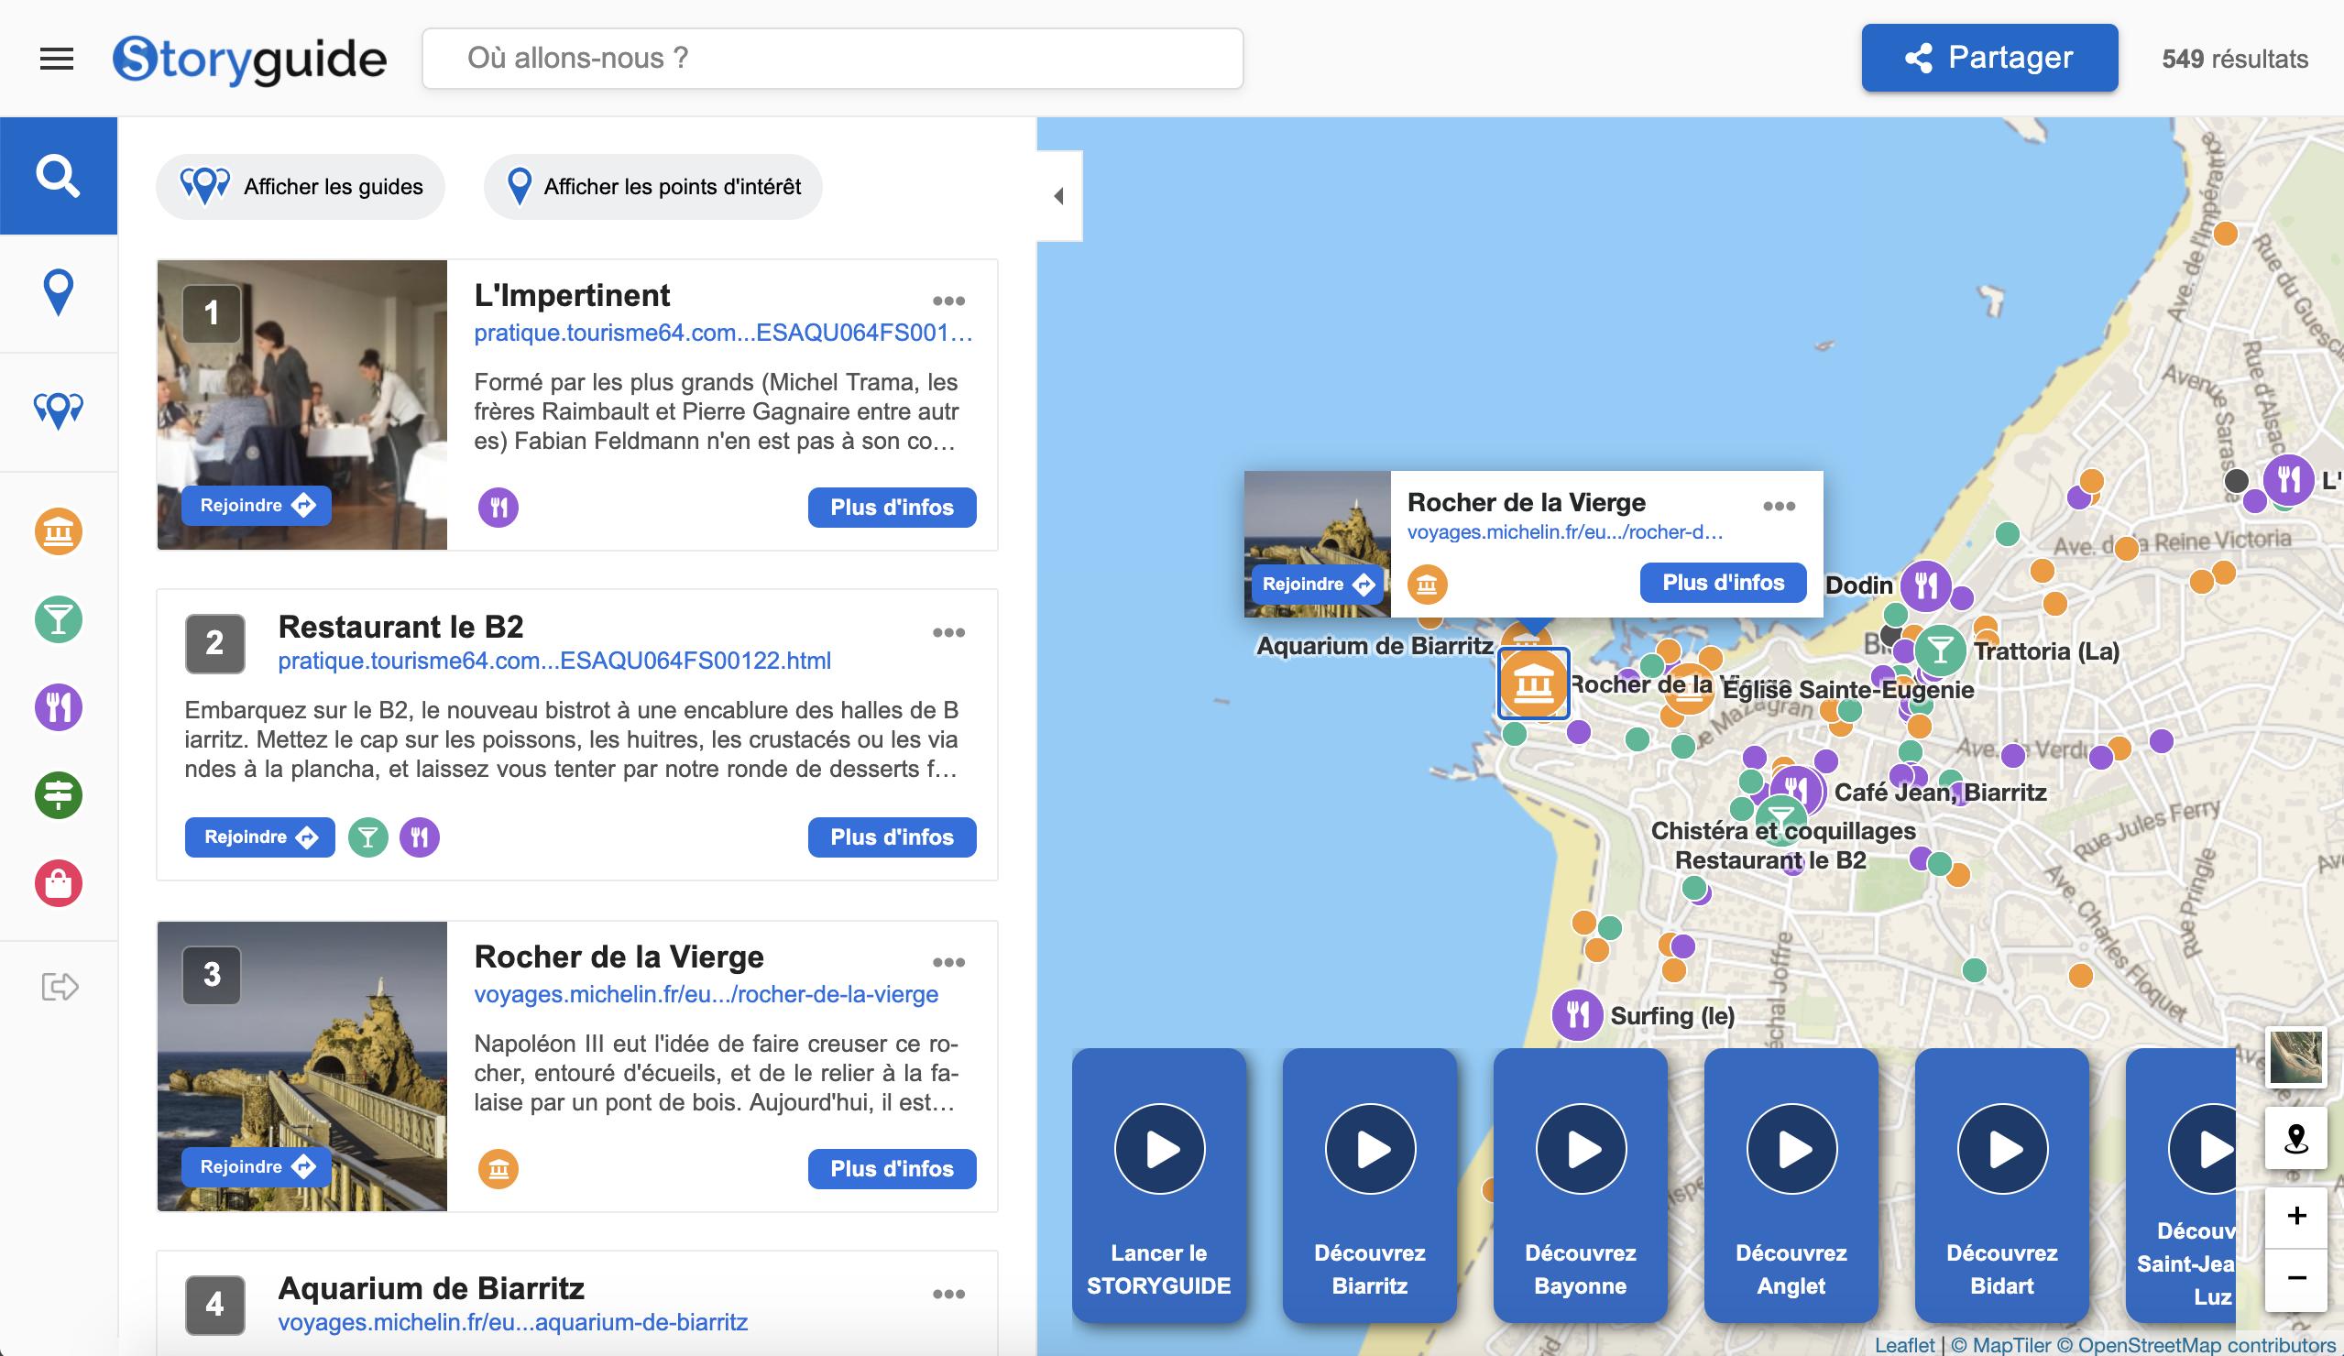Click L'Impertinent photo thumbnail

click(302, 405)
